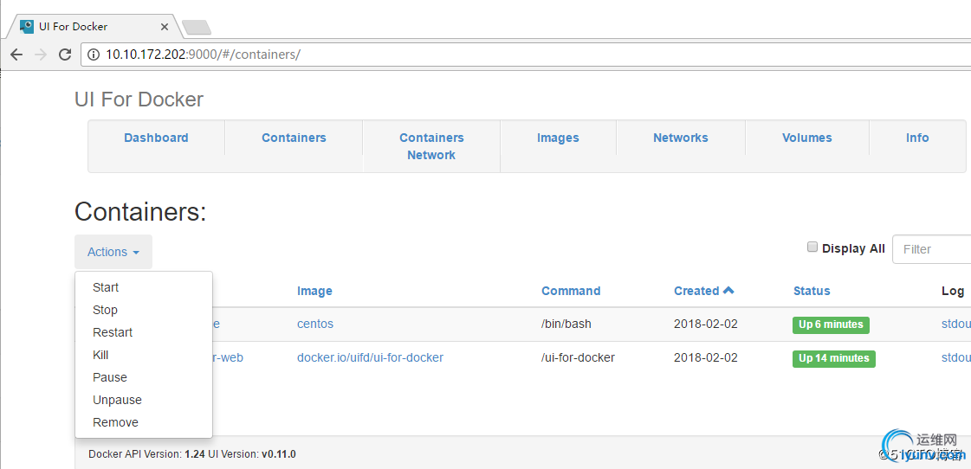The height and width of the screenshot is (469, 971).
Task: Open stdout log link for the ui-for-docker container
Action: point(955,357)
